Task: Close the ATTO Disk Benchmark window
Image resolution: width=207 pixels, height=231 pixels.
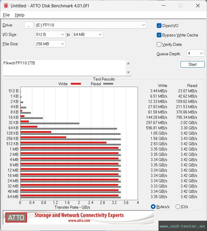Action: [x=198, y=6]
